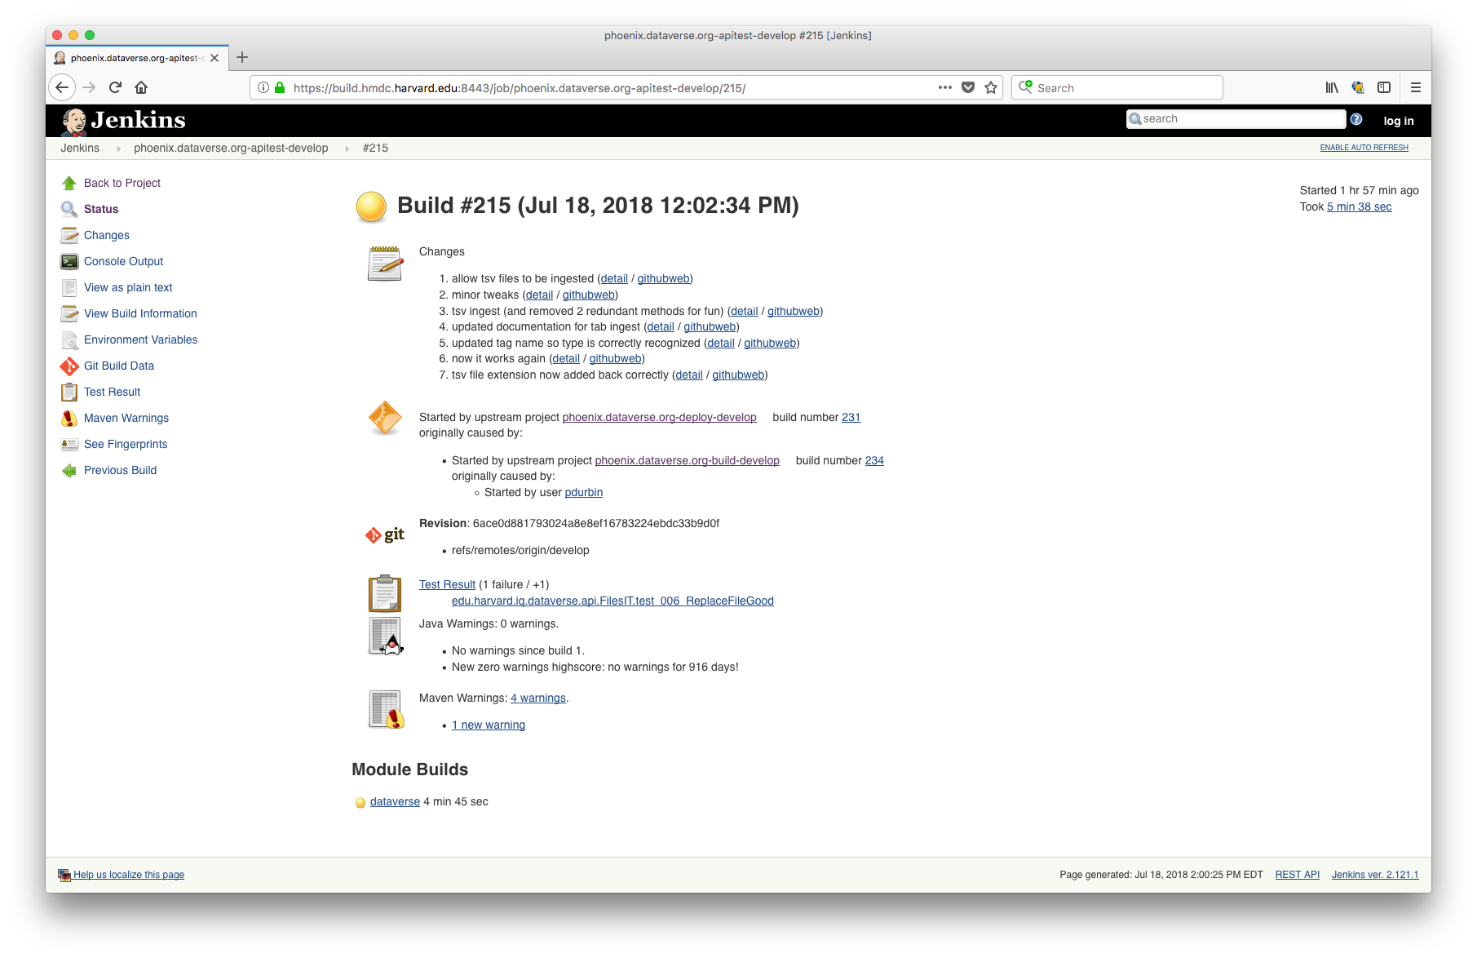Click the git logo beside Revision
Viewport: 1477px width, 958px height.
click(384, 534)
